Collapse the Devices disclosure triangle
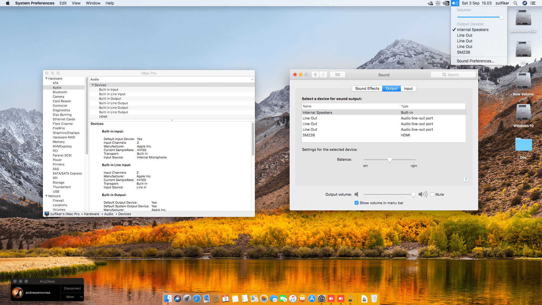 click(x=93, y=85)
